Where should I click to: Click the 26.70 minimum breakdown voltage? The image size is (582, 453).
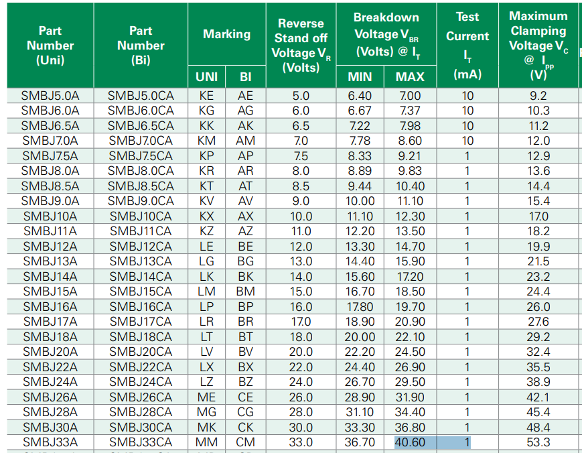pos(360,382)
